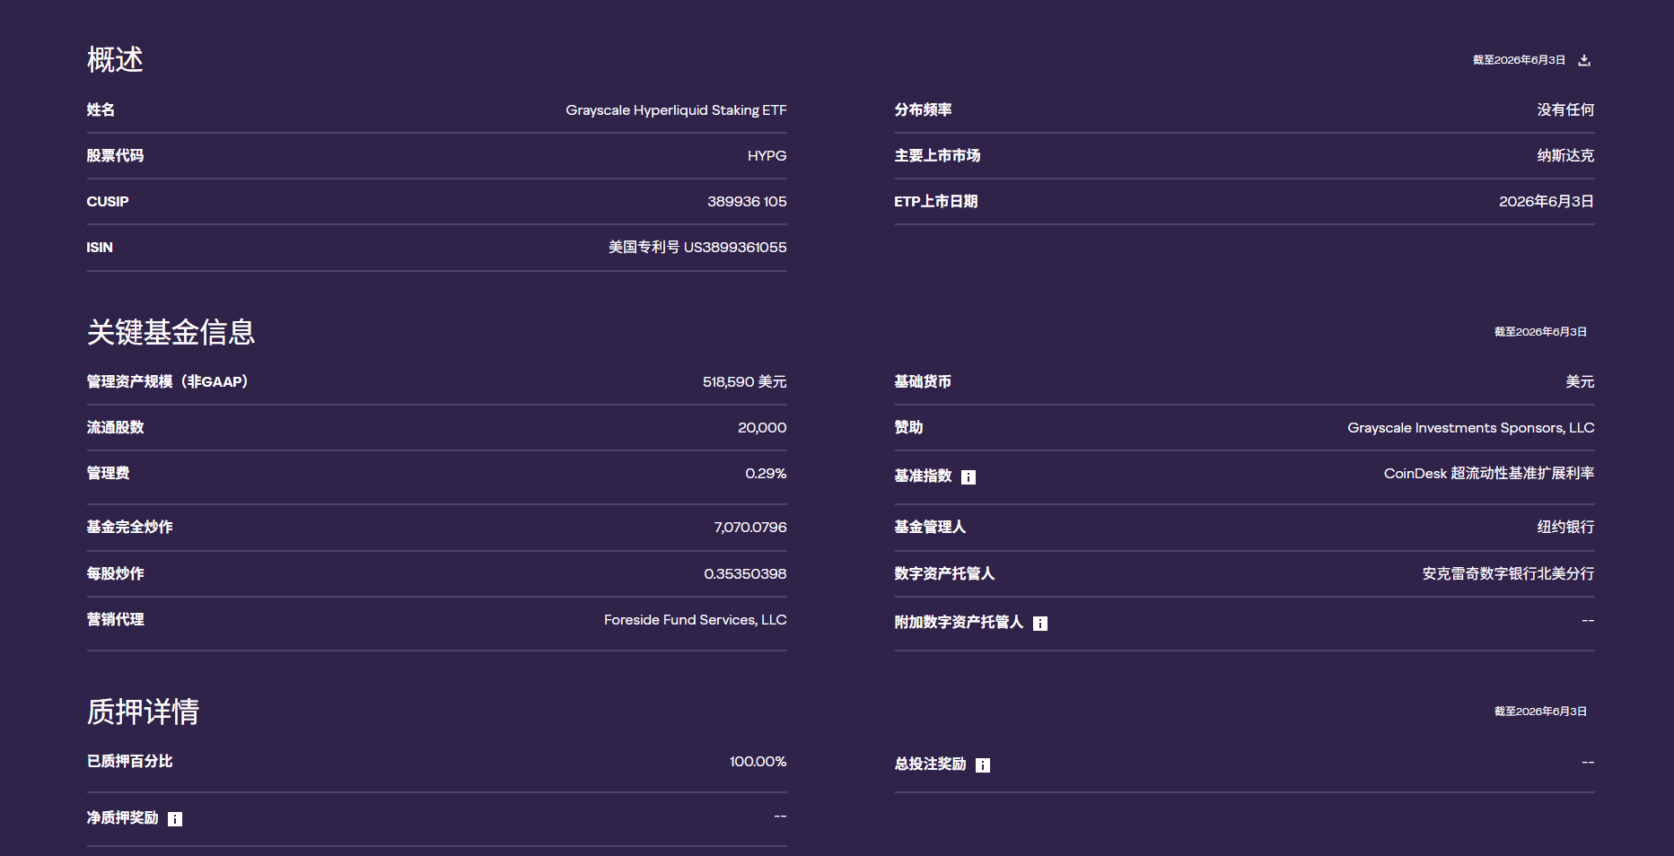Screen dimensions: 1674x856
Task: Click the 基金管理人 value 纽约银行
Action: (1565, 528)
